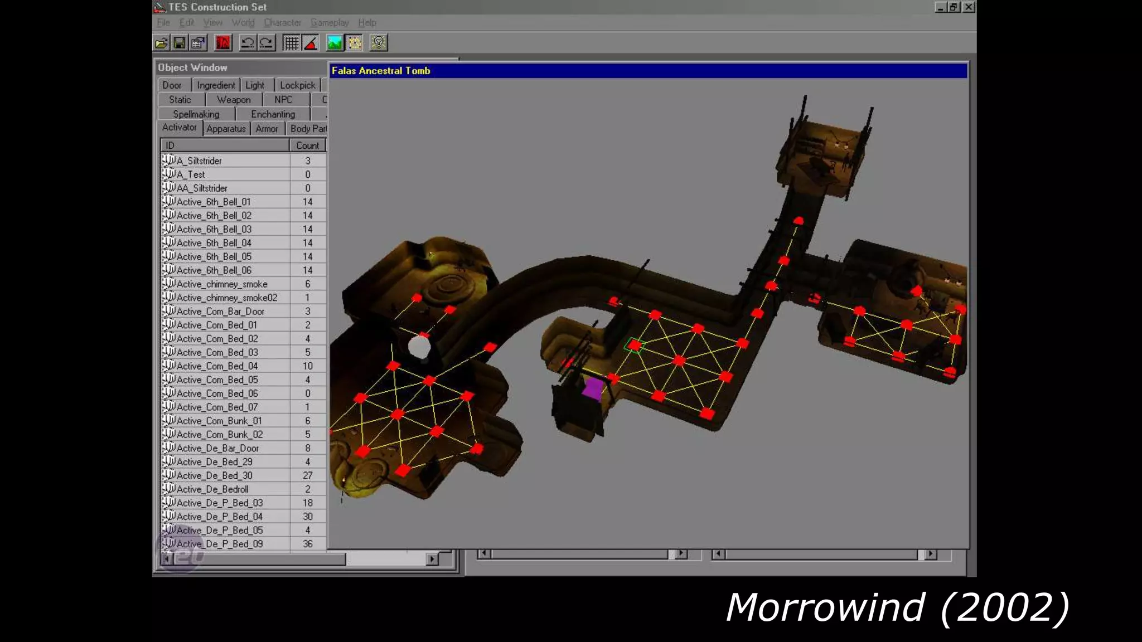This screenshot has height=642, width=1142.
Task: Click the undo arrow icon
Action: [248, 43]
